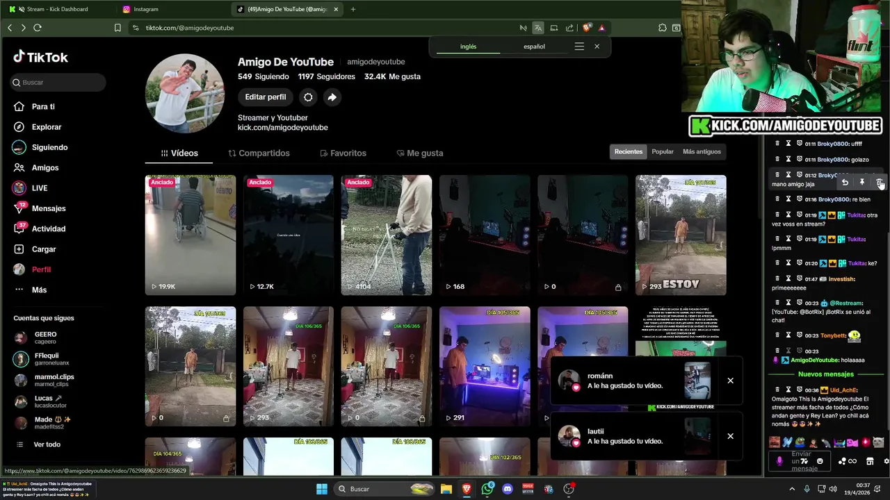Reply to the hovered chat message
This screenshot has height=500, width=890.
pos(845,183)
